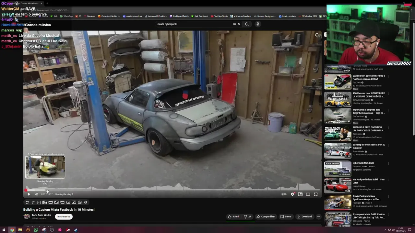The width and height of the screenshot is (415, 233).
Task: Like the video with 3,5 mil
Action: coord(233,216)
